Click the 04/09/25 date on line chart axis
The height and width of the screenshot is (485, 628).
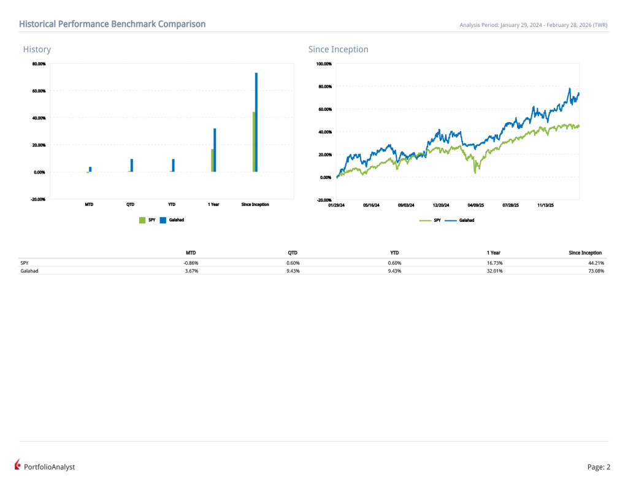pos(476,205)
